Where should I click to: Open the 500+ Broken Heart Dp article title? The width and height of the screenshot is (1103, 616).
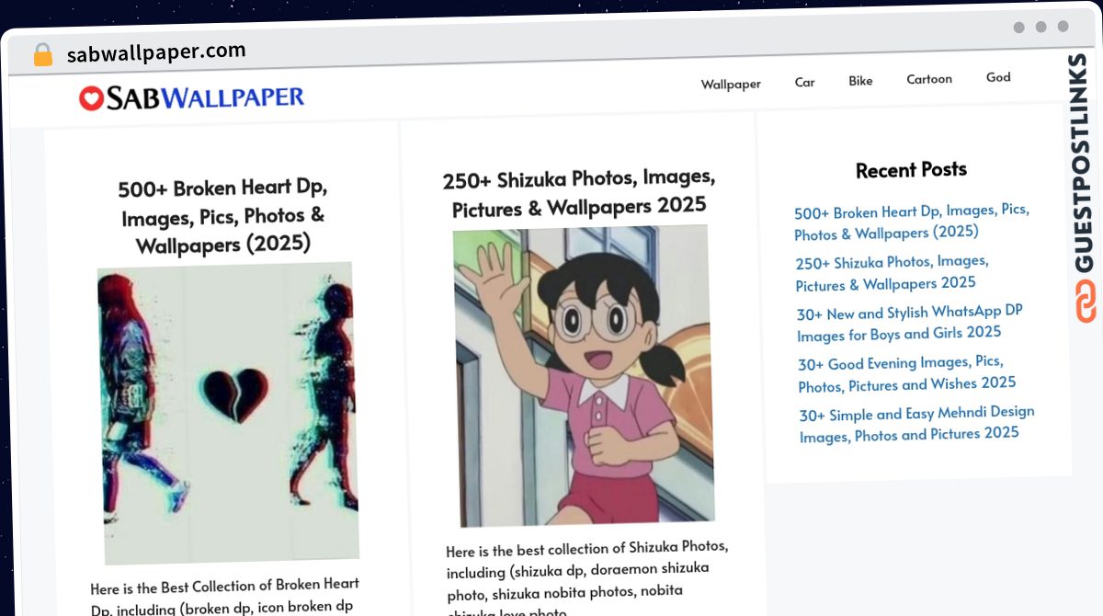[x=222, y=217]
